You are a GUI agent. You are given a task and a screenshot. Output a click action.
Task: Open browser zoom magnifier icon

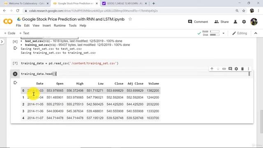pyautogui.click(x=237, y=11)
